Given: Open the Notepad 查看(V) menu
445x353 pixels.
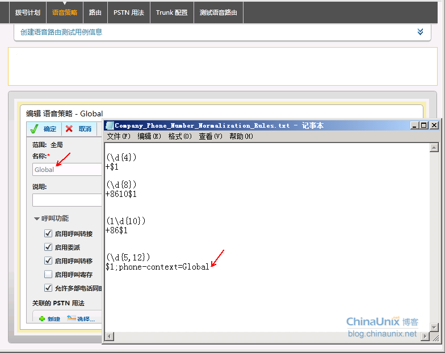Looking at the screenshot, I should tap(210, 136).
